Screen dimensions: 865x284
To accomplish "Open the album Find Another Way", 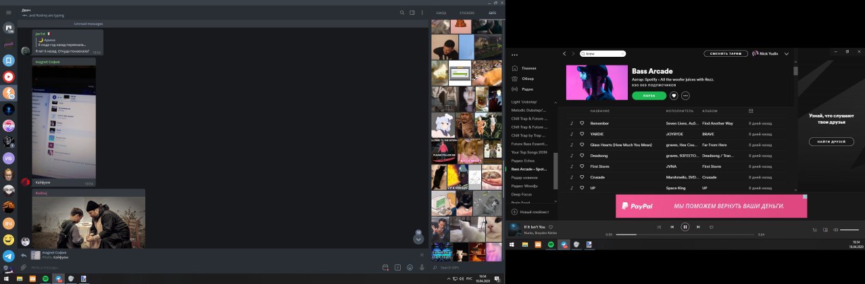I will click(x=718, y=123).
